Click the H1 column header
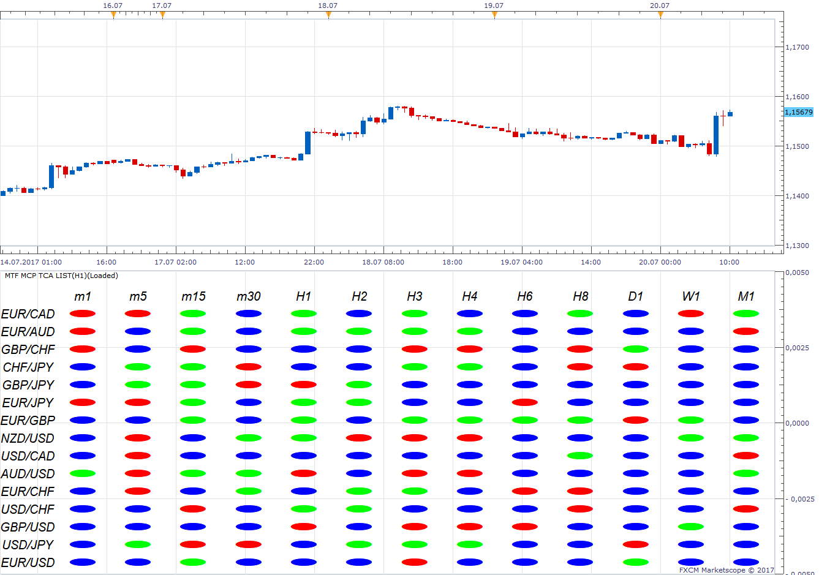Image resolution: width=819 pixels, height=575 pixels. (x=304, y=296)
